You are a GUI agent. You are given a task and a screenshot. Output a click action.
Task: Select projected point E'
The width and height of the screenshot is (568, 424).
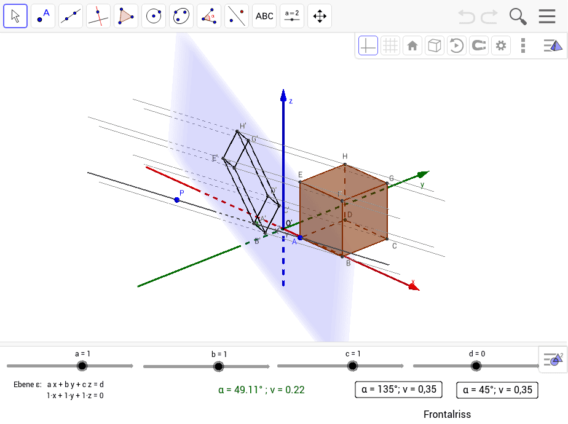pos(223,159)
